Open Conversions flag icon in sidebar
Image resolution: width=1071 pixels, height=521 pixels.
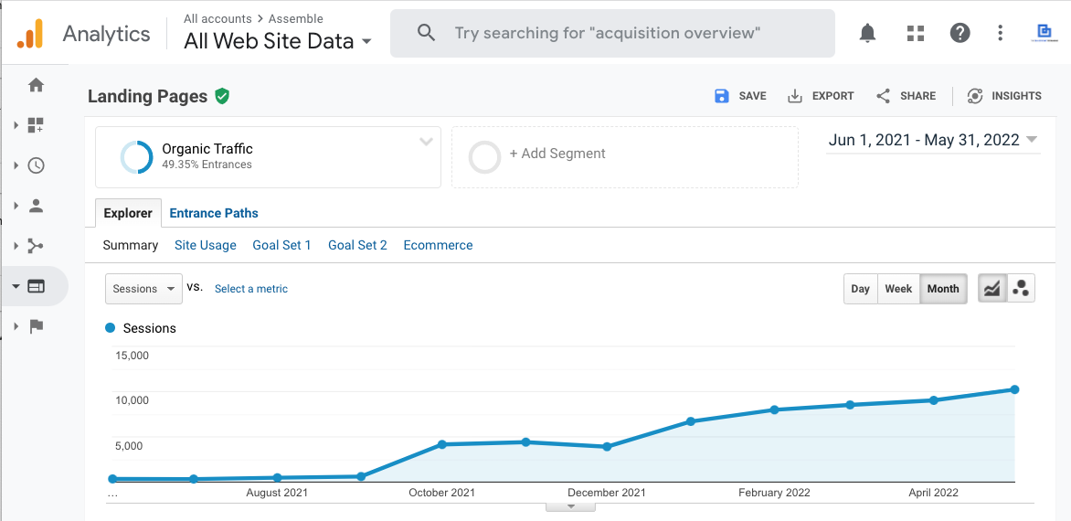tap(36, 326)
